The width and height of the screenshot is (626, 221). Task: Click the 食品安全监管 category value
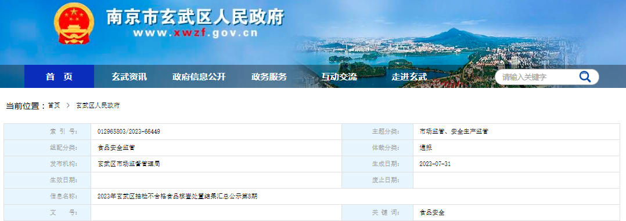(116, 148)
